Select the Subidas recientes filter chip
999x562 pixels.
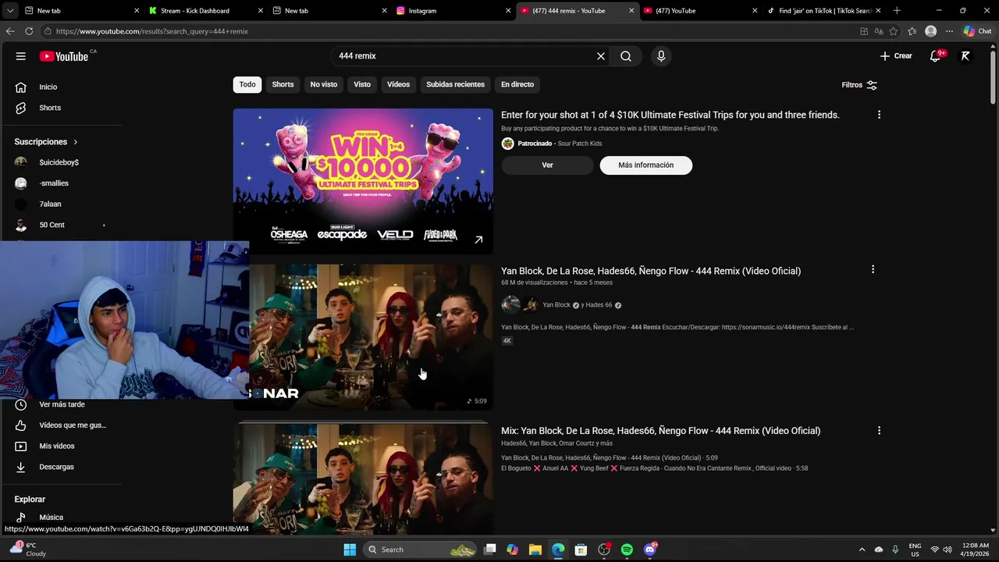(455, 84)
